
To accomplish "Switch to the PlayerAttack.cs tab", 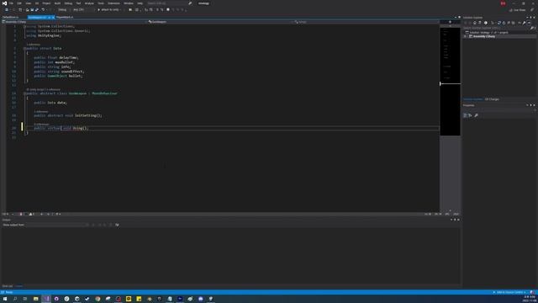I will point(65,17).
